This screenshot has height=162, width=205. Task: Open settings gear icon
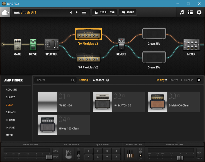(x=199, y=12)
